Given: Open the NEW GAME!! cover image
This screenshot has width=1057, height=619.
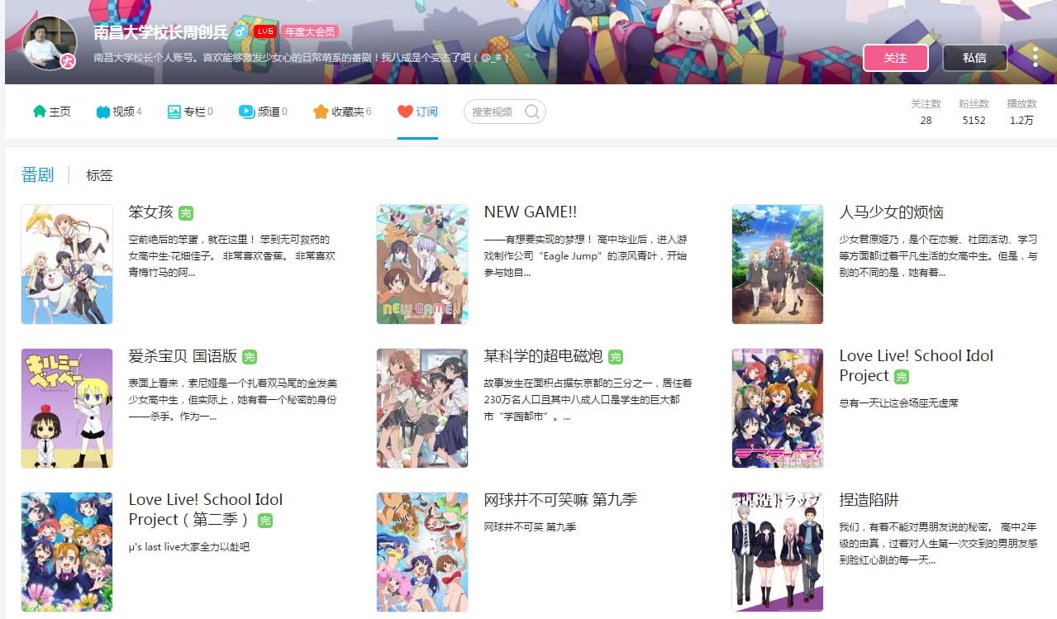Looking at the screenshot, I should pos(422,264).
